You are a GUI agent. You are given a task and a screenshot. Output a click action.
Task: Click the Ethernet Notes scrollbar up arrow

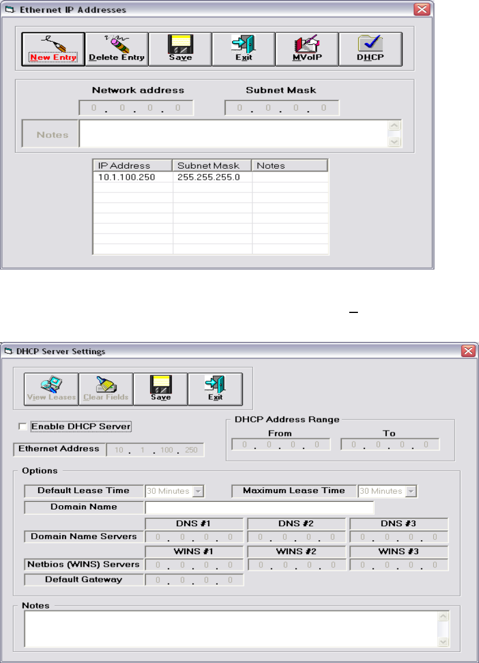[394, 126]
